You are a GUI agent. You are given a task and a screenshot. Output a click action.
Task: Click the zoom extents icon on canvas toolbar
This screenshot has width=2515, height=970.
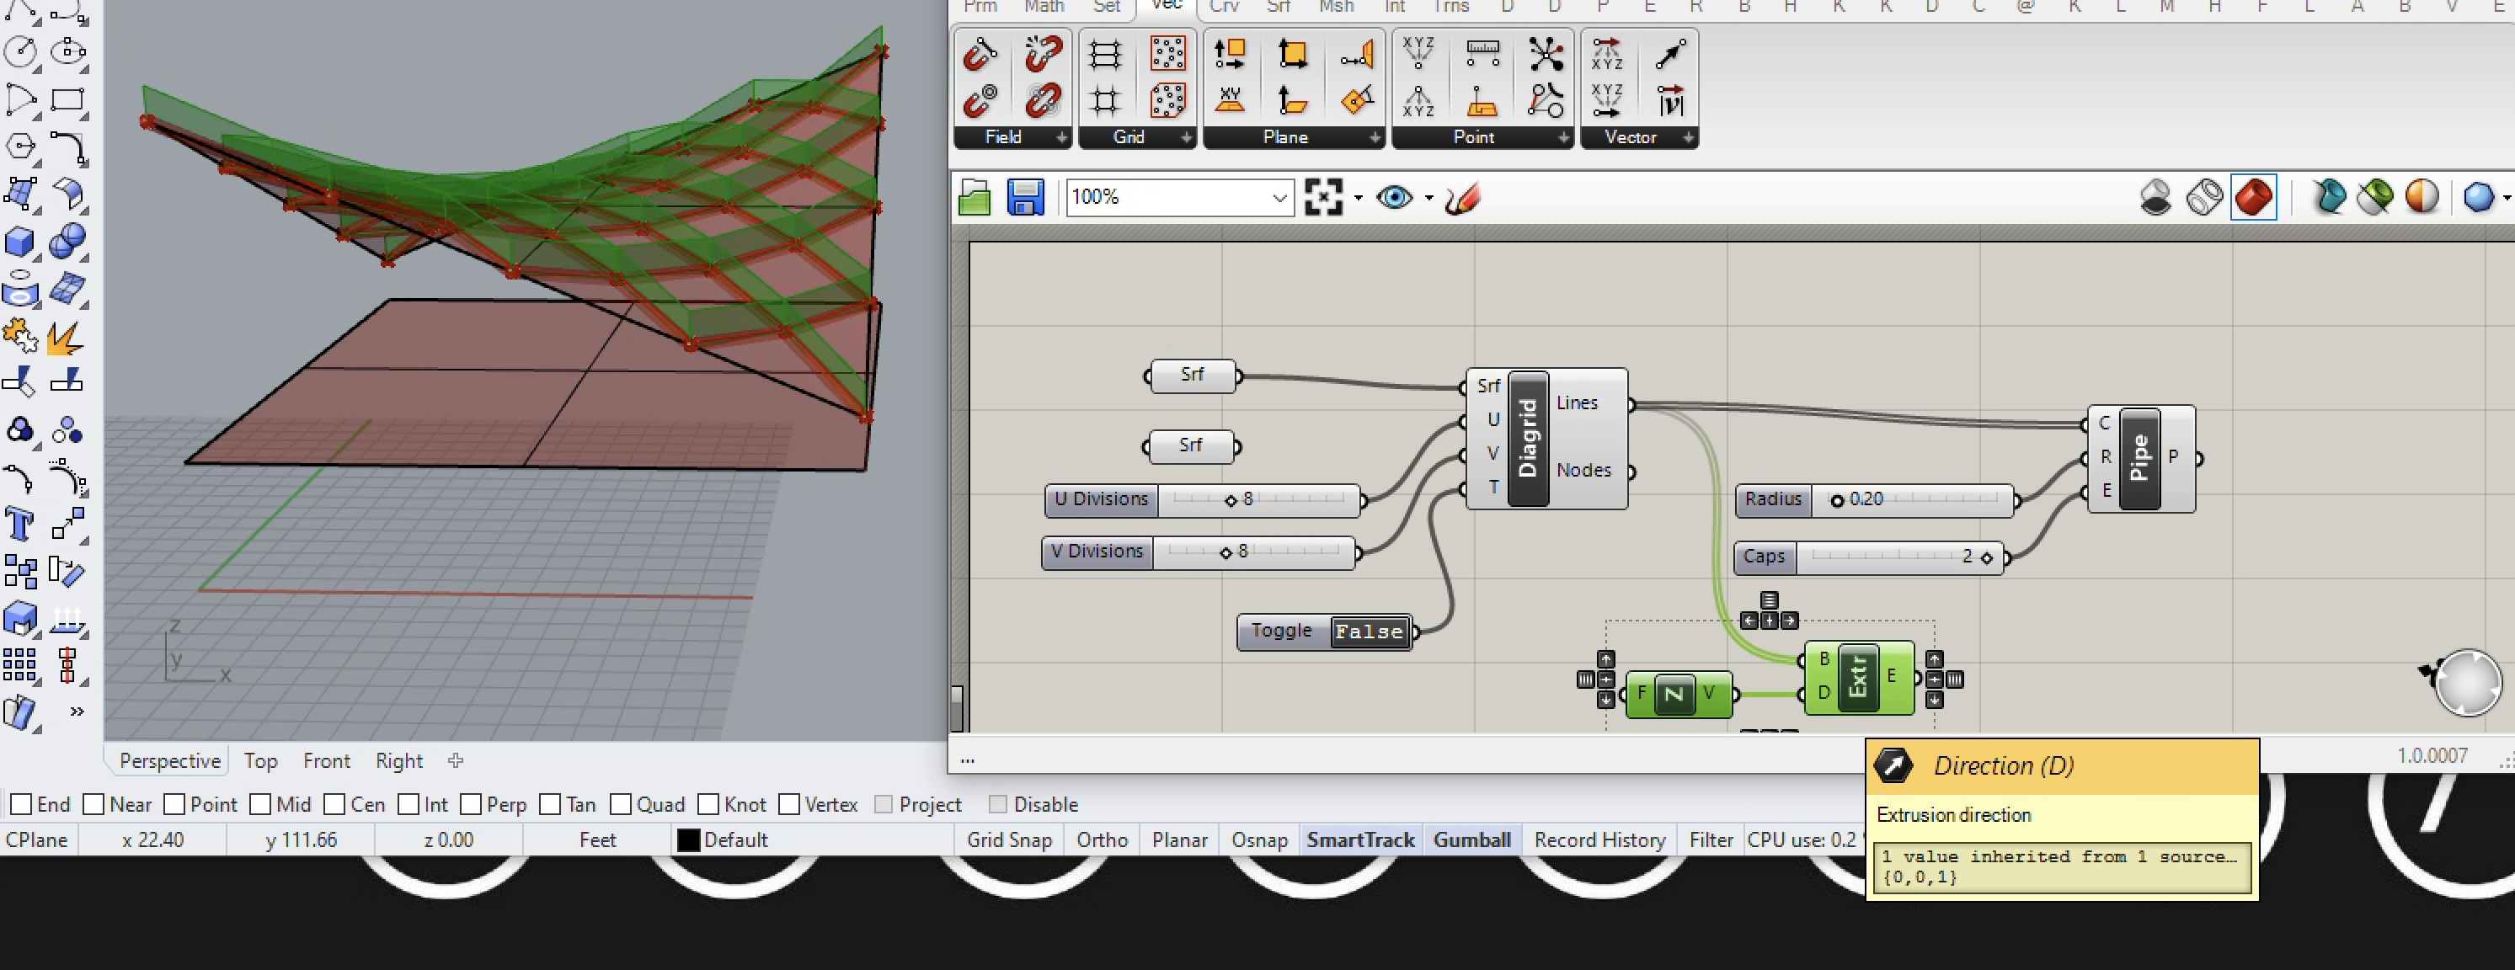(x=1323, y=198)
